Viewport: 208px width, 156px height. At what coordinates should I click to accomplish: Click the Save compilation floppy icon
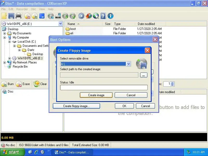(11, 16)
